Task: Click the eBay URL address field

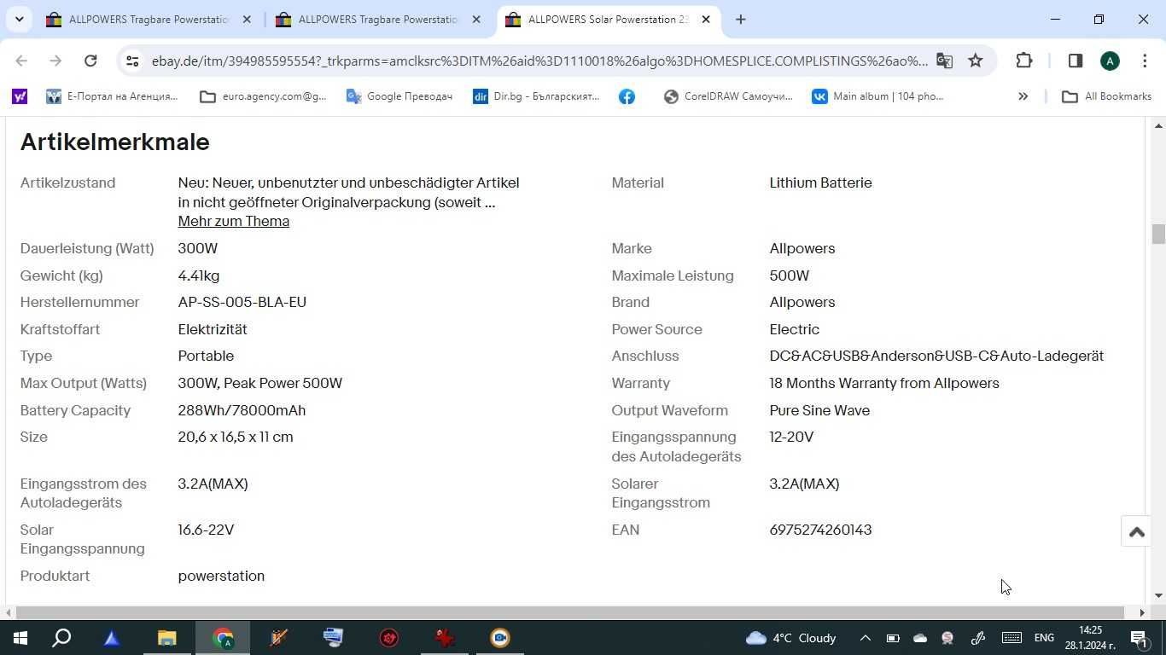Action: 539,61
